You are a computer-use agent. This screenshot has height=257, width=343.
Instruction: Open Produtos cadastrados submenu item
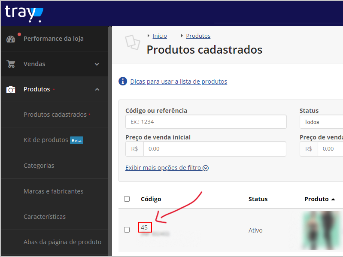click(54, 115)
